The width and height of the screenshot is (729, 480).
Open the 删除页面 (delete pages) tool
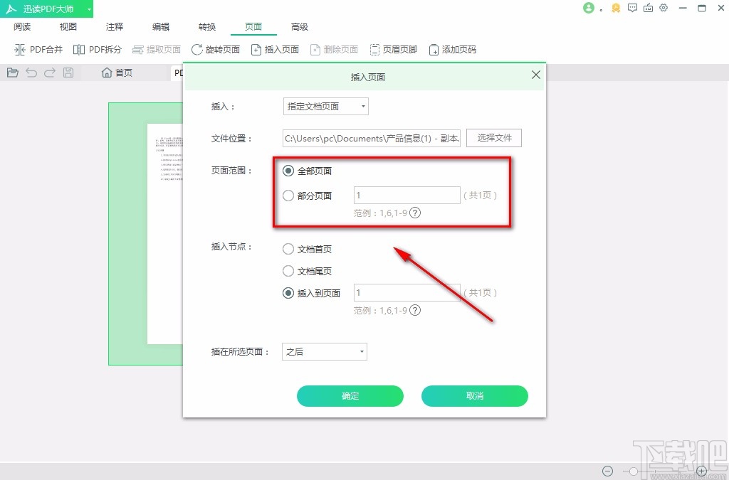click(335, 49)
